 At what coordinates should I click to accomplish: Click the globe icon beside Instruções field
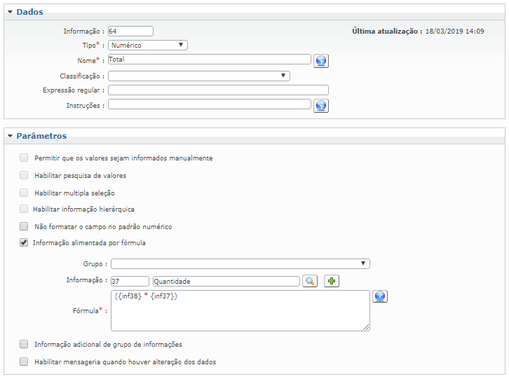coord(321,106)
